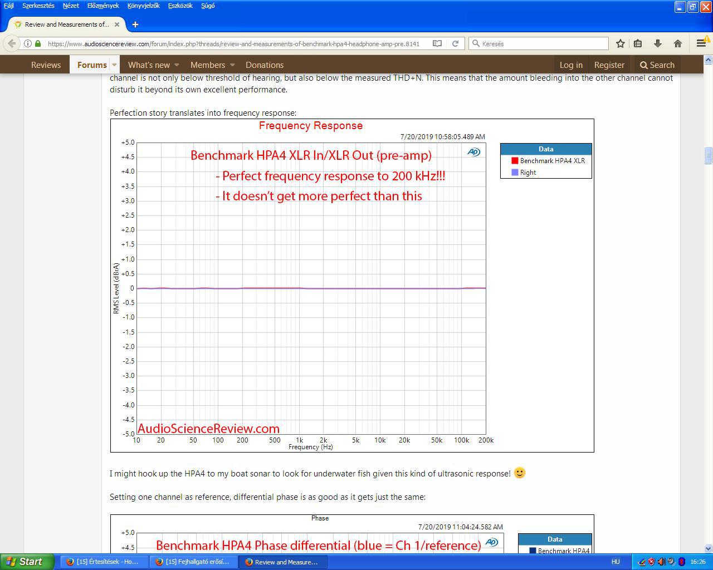The height and width of the screenshot is (570, 713).
Task: Click the Register link
Action: pyautogui.click(x=609, y=65)
